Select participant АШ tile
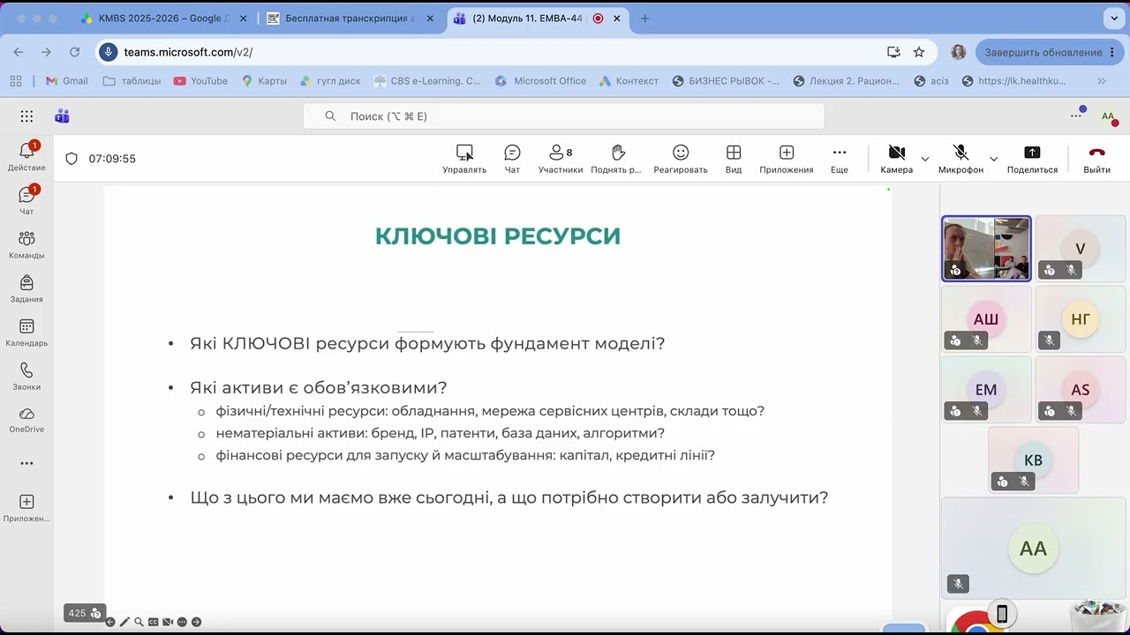The image size is (1130, 635). coord(986,319)
